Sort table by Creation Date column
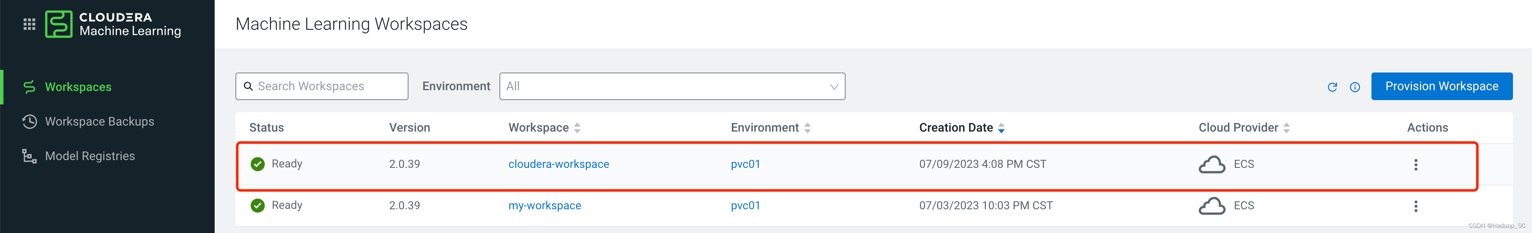This screenshot has width=1532, height=233. [1001, 128]
